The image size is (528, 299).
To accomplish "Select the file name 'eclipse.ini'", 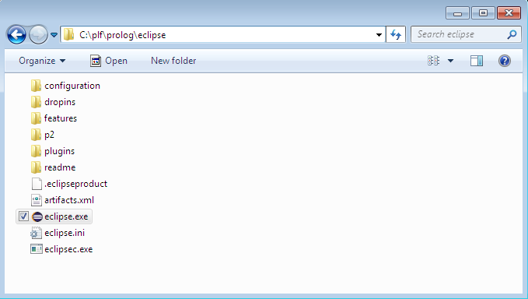I will 65,233.
